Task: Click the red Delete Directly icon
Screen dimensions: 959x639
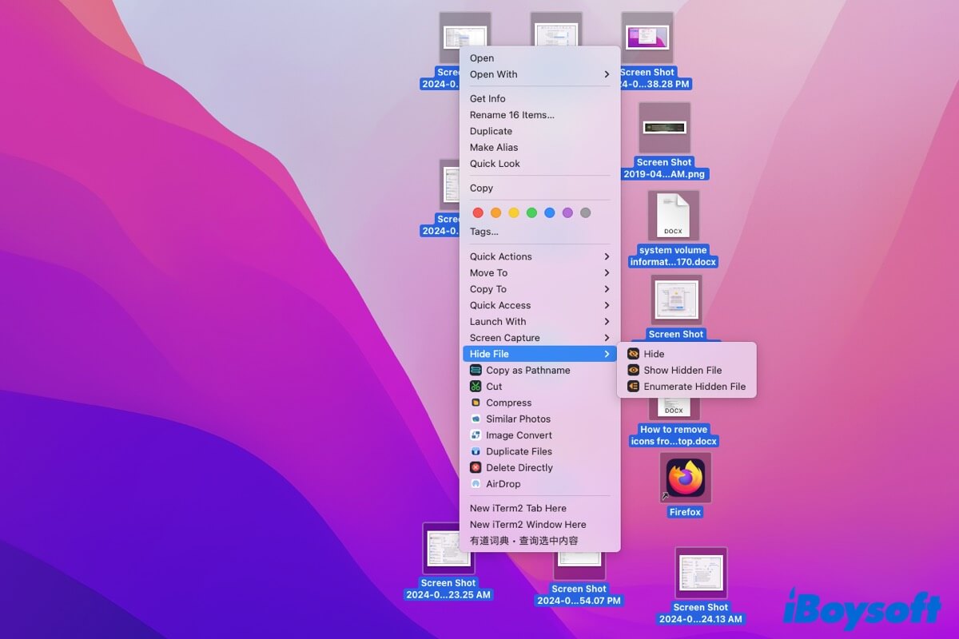Action: pos(476,468)
